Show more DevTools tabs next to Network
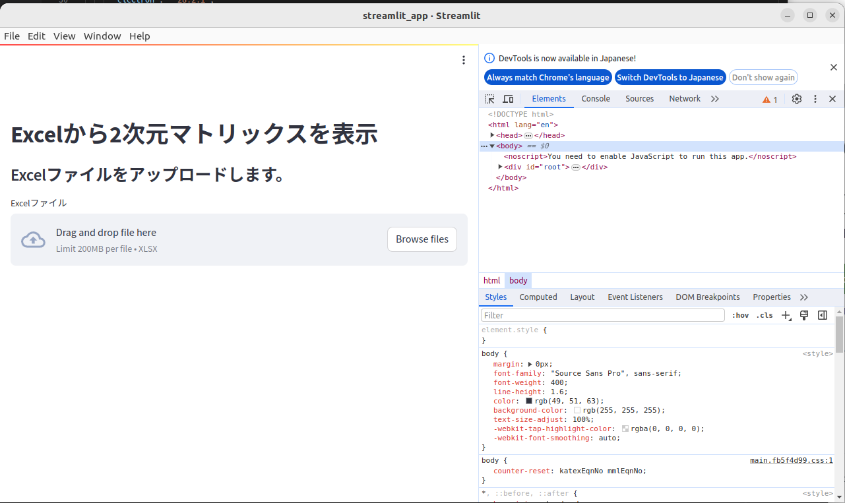 coord(715,99)
